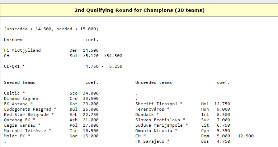
Task: Click the CL-QR1 row label
Action: point(13,66)
